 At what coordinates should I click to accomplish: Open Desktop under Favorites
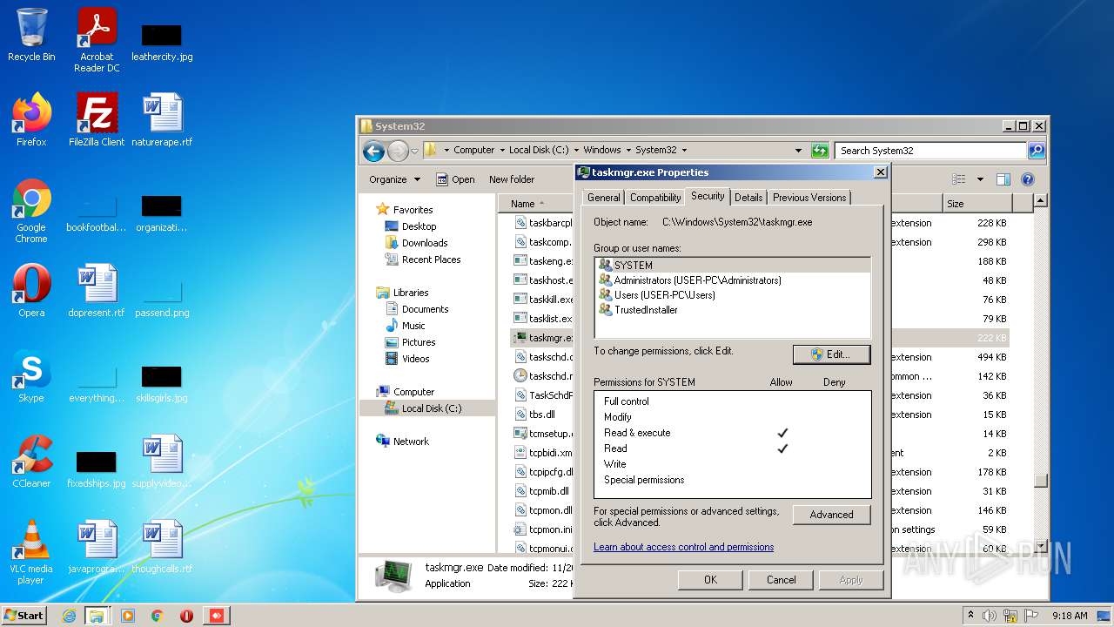[x=419, y=226]
